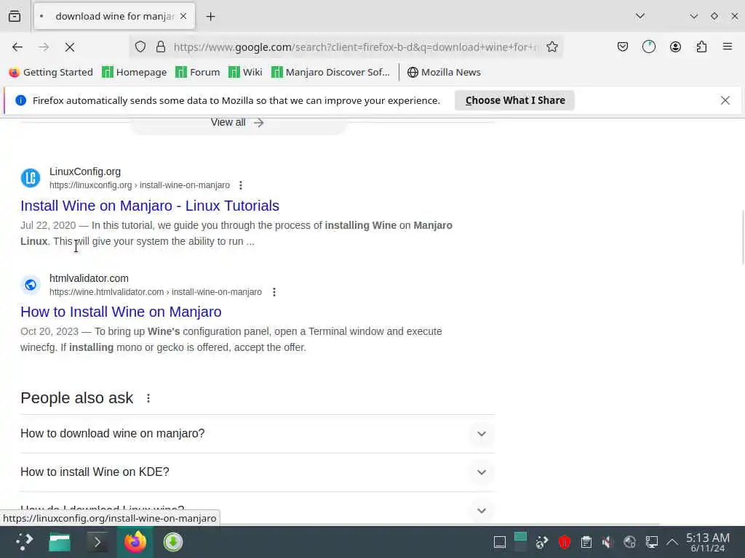Open the muted volume tray icon
745x558 pixels.
[607, 542]
